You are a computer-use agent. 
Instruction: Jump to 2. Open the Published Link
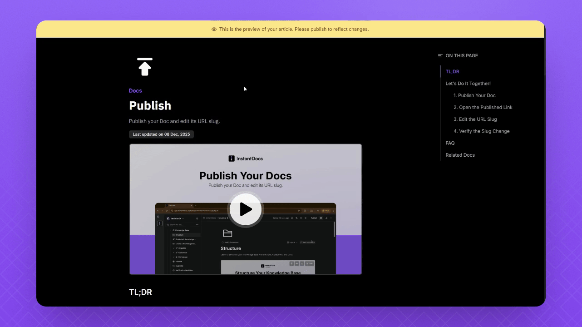coord(483,107)
